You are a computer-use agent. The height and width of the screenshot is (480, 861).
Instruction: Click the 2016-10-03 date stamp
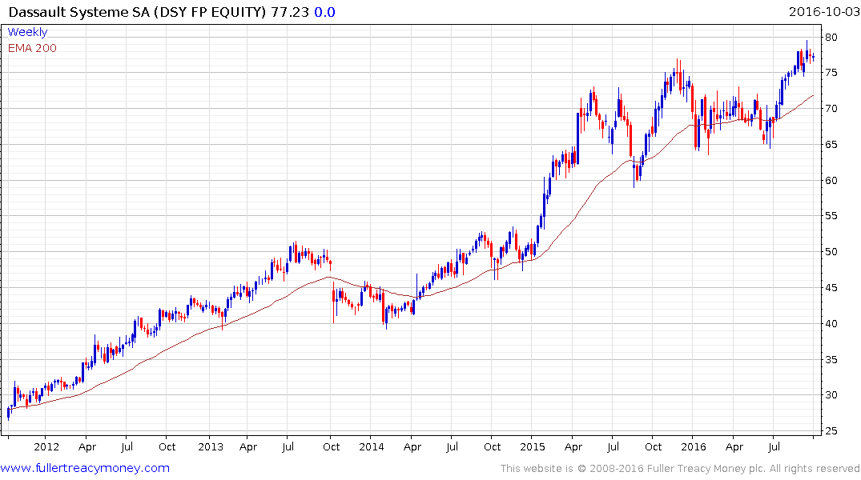tap(824, 11)
